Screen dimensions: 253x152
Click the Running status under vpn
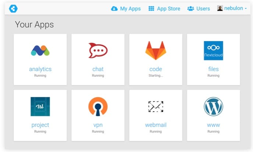pos(98,131)
